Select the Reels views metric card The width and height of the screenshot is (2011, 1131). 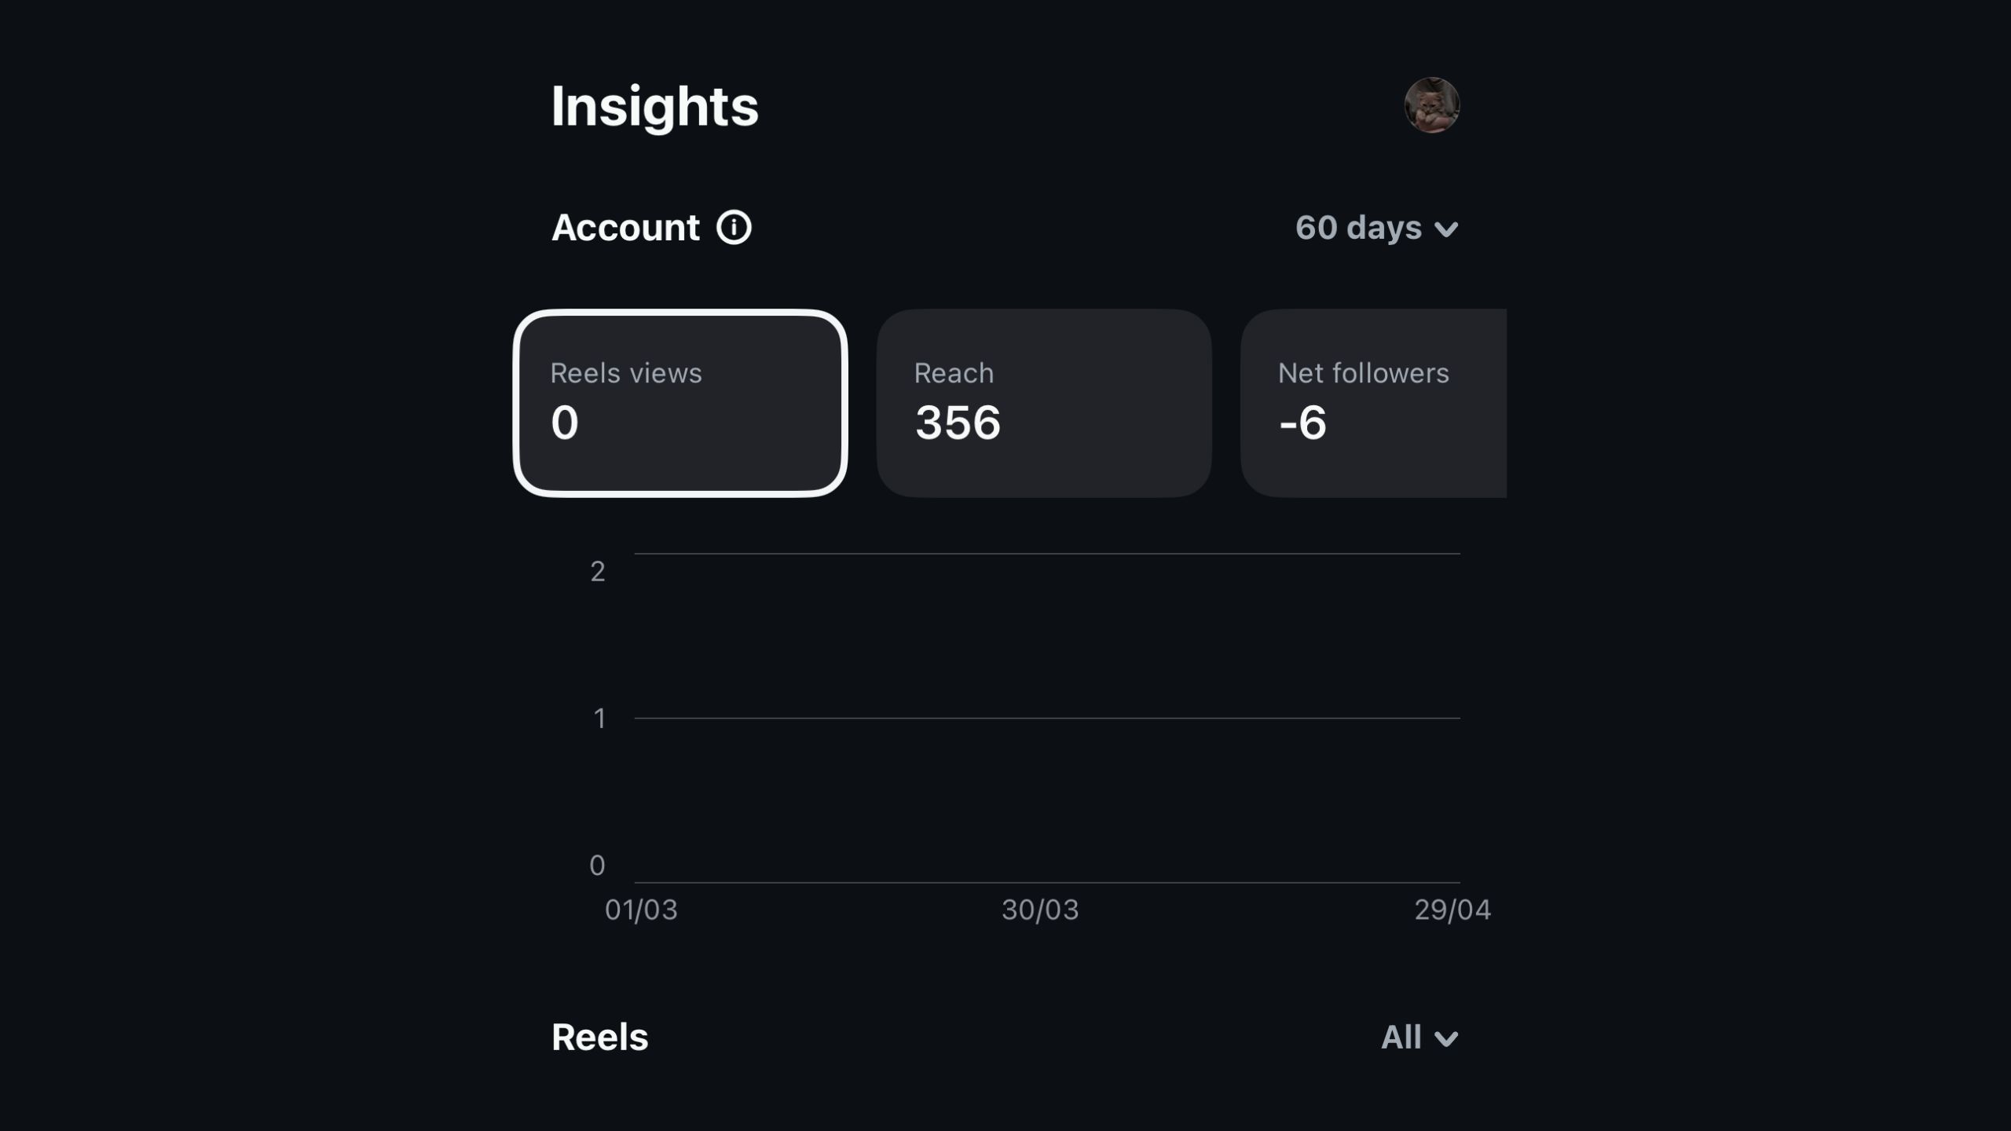pos(680,403)
